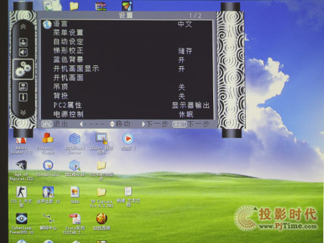
Task: Open 菜单设置 menu entry
Action: [x=68, y=32]
